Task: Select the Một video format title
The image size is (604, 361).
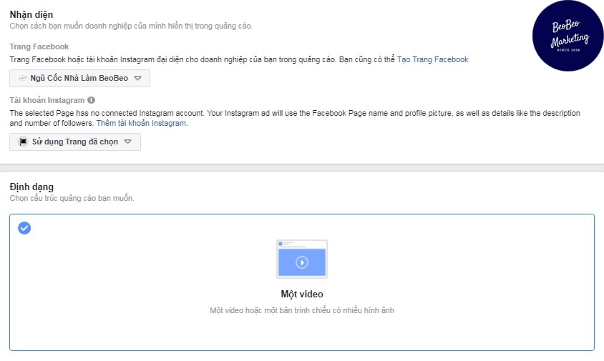Action: pyautogui.click(x=302, y=294)
